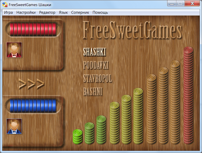202x153 pixels.
Task: Click the blue player avatar
Action: point(14,126)
